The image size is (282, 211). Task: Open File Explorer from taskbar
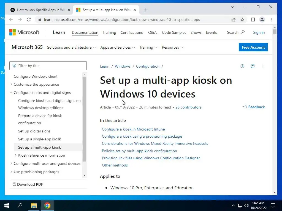pyautogui.click(x=34, y=206)
